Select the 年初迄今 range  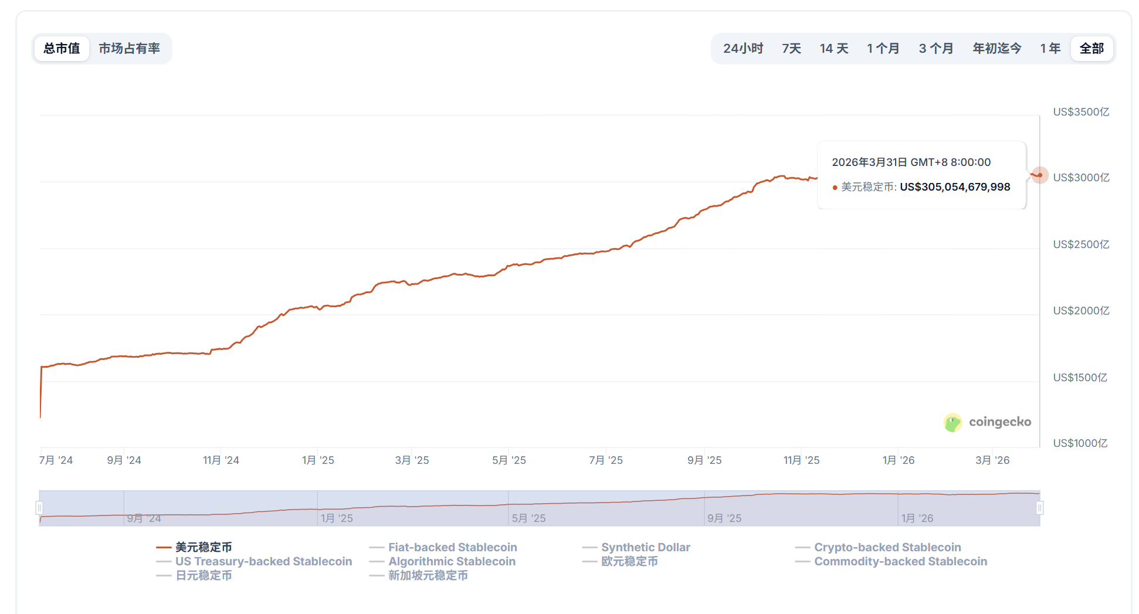click(996, 49)
